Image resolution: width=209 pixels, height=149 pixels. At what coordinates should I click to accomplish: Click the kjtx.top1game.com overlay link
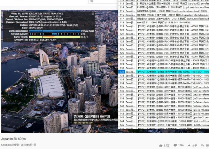click(x=83, y=123)
